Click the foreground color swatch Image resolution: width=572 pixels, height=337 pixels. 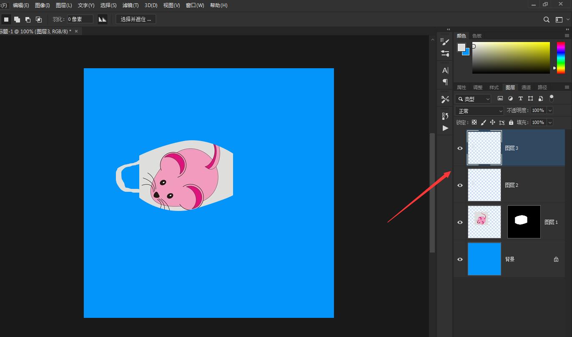[x=461, y=47]
